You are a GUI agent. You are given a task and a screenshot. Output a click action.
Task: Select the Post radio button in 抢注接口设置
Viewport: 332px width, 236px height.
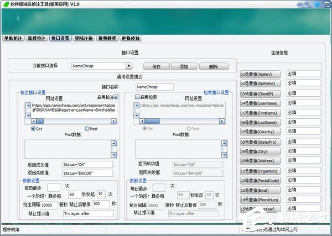[x=87, y=129]
